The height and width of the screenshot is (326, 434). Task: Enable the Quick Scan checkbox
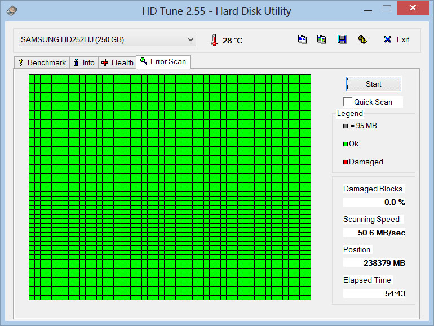348,102
